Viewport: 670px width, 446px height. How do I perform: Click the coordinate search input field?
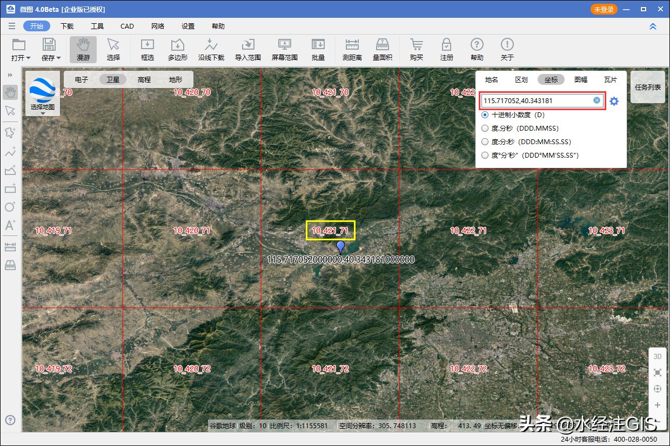542,100
